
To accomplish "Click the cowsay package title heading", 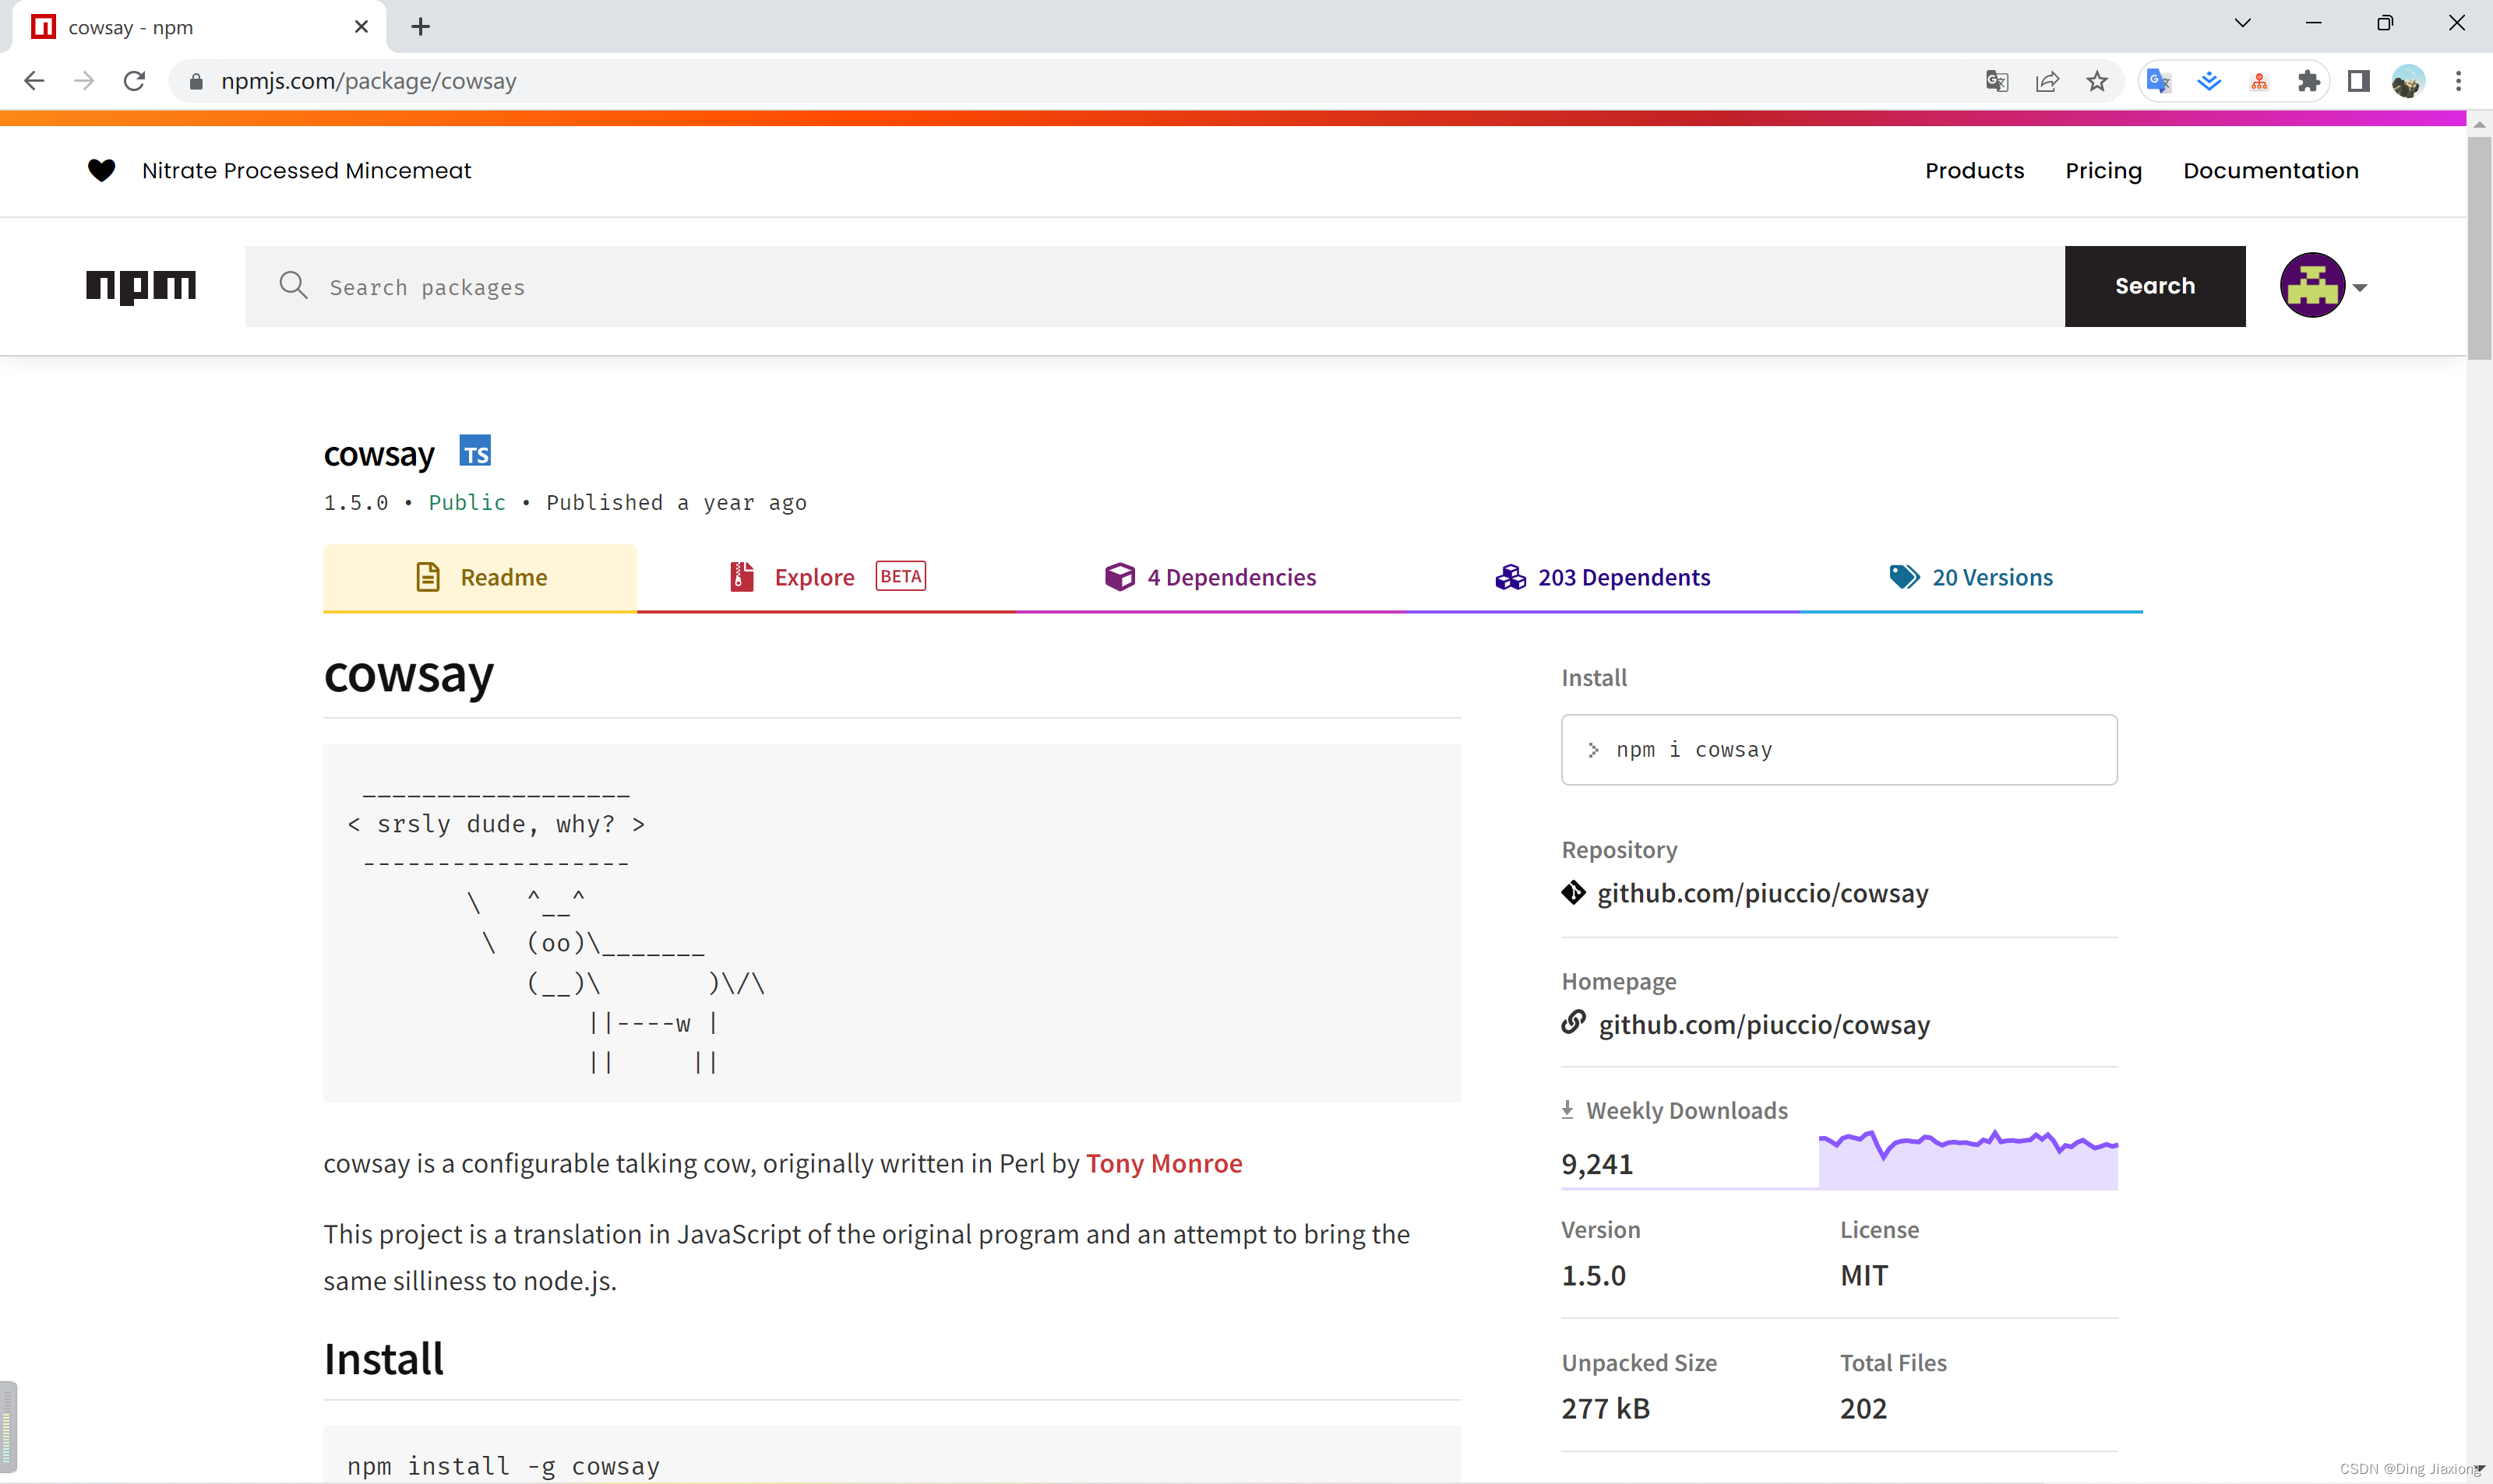I will (378, 453).
